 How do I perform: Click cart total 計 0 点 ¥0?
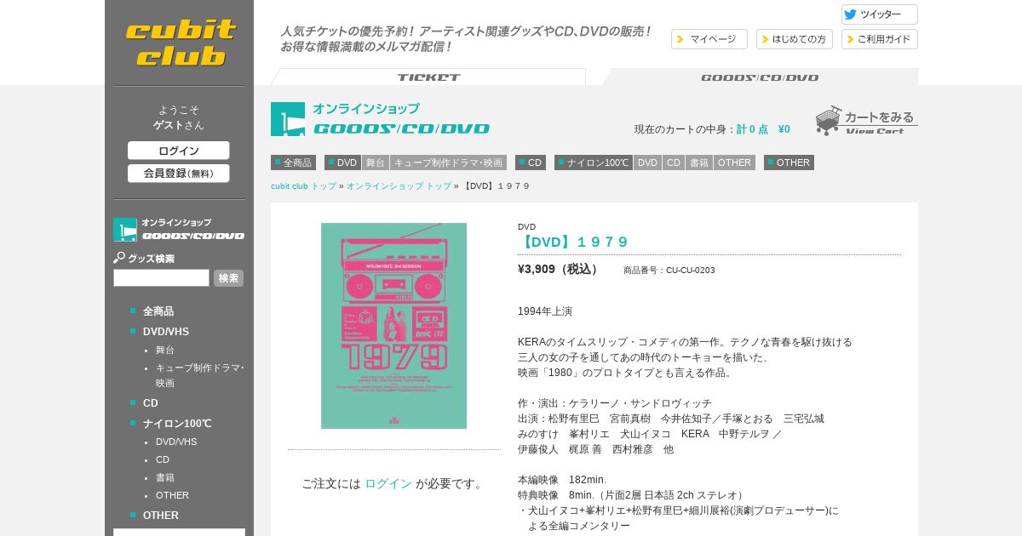click(x=763, y=129)
